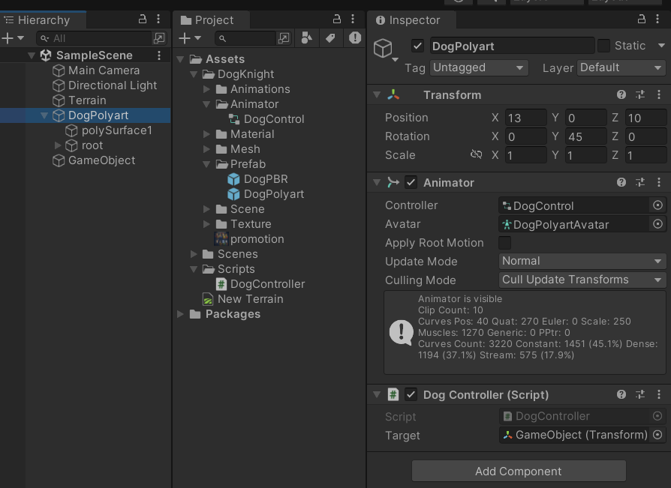Screen dimensions: 671x488
Task: Toggle Scale constrained proportions link icon
Action: pos(477,154)
